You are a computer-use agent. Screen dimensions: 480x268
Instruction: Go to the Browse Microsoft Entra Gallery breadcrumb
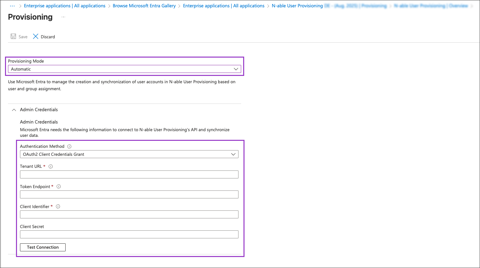(144, 6)
